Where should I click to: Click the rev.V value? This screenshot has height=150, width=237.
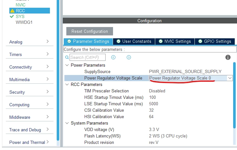click(x=154, y=143)
